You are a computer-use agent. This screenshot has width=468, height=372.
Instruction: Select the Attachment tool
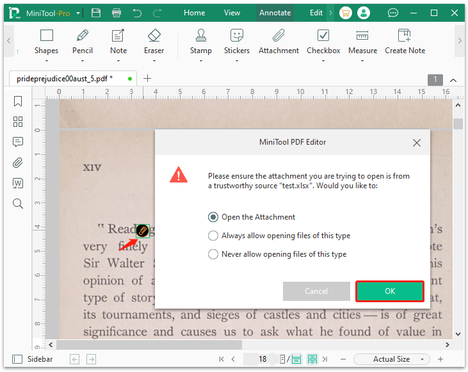(278, 42)
